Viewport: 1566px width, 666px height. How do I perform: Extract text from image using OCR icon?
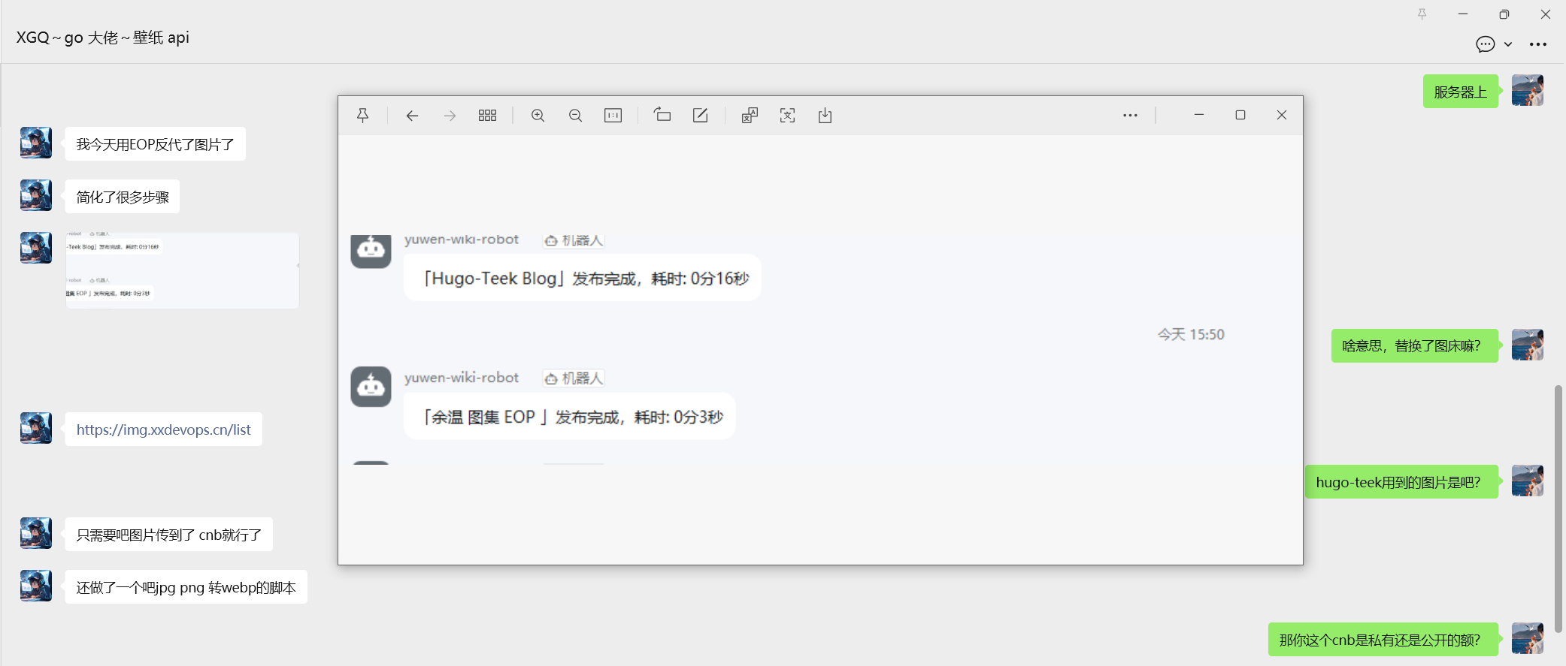point(787,116)
